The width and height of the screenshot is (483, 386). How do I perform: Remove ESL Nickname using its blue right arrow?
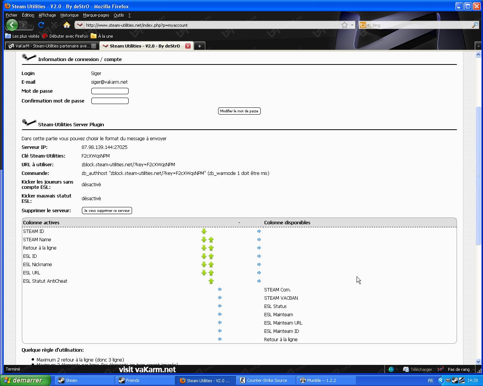259,265
